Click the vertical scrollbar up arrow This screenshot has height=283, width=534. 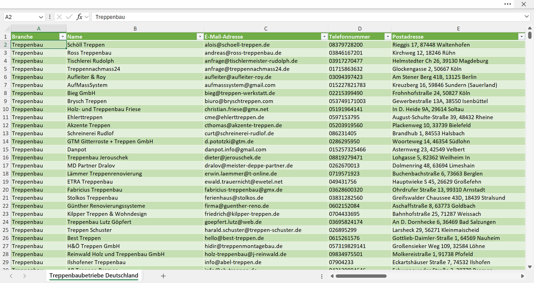pos(530,28)
